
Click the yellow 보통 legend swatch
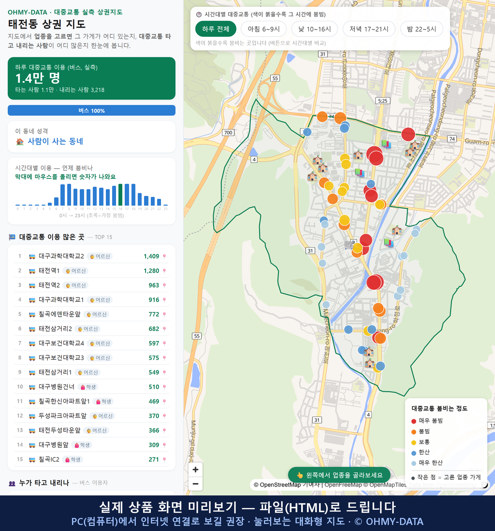(x=413, y=442)
